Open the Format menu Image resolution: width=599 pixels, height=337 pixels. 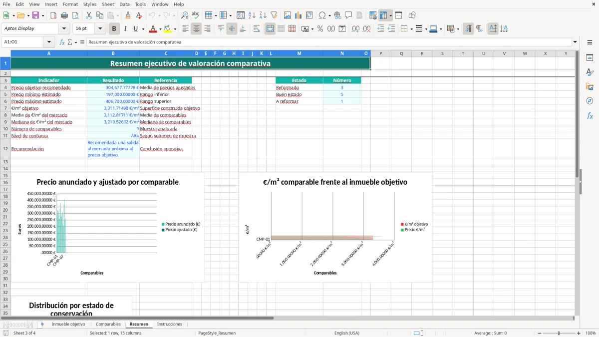pos(70,4)
